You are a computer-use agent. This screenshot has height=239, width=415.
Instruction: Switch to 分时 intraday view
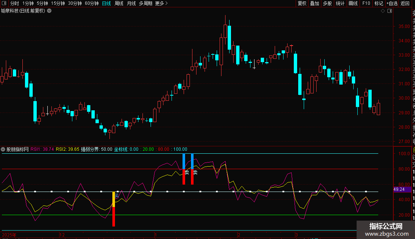click(15, 3)
